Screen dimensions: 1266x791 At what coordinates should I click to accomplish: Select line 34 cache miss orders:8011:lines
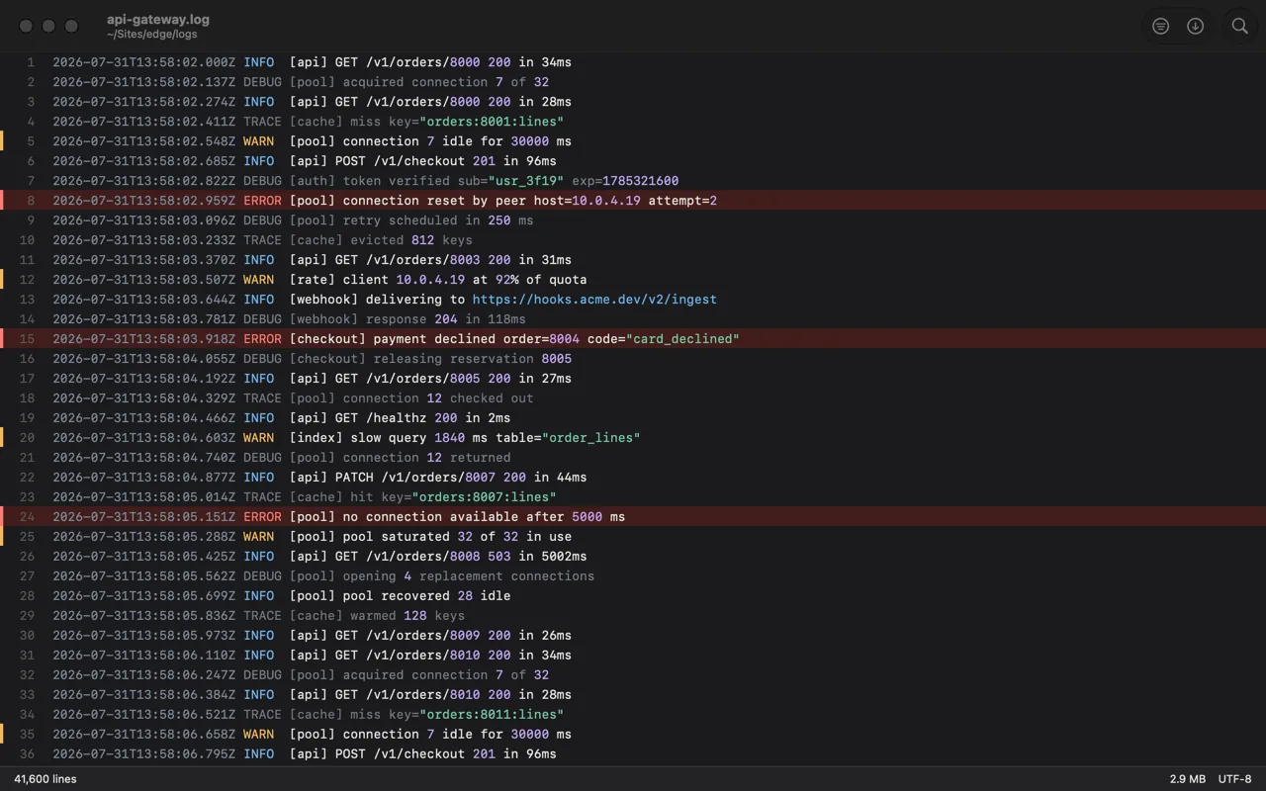pos(633,715)
